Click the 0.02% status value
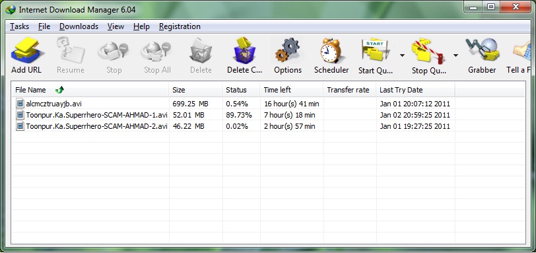 coord(237,126)
